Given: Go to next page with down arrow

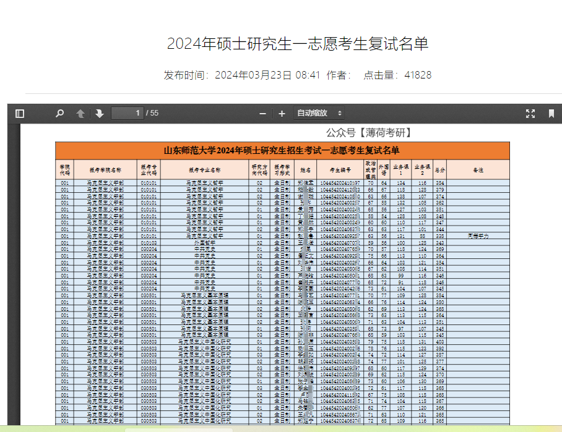Looking at the screenshot, I should [99, 113].
